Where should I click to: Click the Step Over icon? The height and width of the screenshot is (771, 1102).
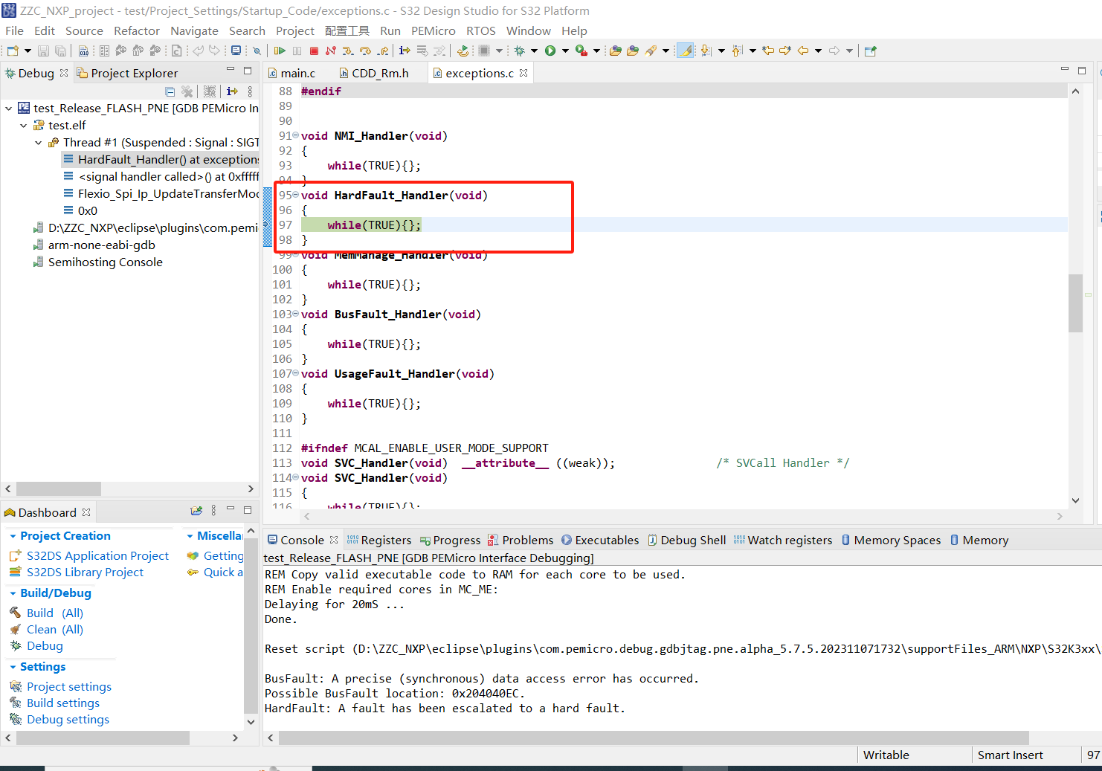click(365, 50)
